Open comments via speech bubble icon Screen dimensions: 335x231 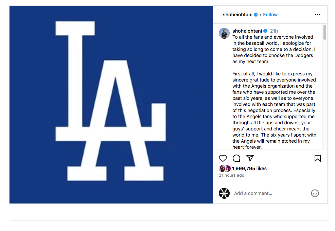(x=236, y=158)
